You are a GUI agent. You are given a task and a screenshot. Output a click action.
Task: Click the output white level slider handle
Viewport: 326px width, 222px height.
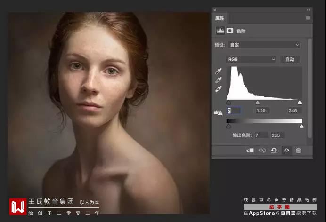302,126
